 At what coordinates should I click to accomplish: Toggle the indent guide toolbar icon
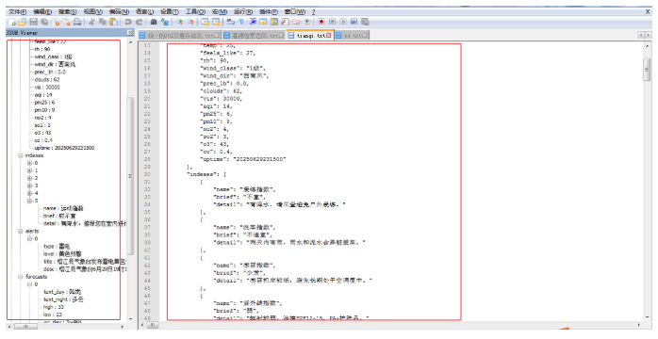(253, 22)
